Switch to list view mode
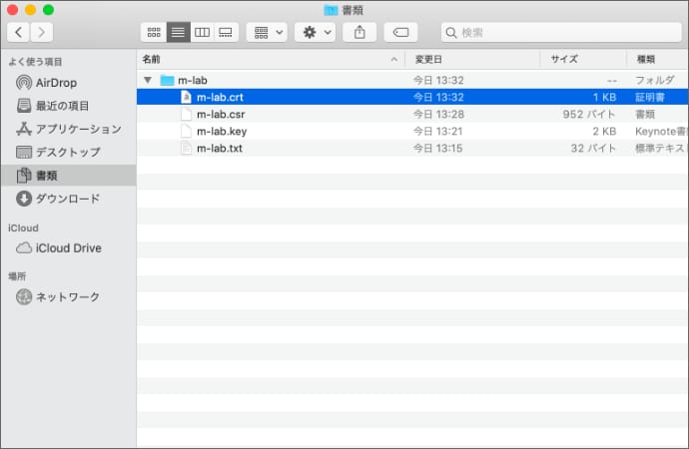Screen dimensions: 689x449 coord(178,32)
